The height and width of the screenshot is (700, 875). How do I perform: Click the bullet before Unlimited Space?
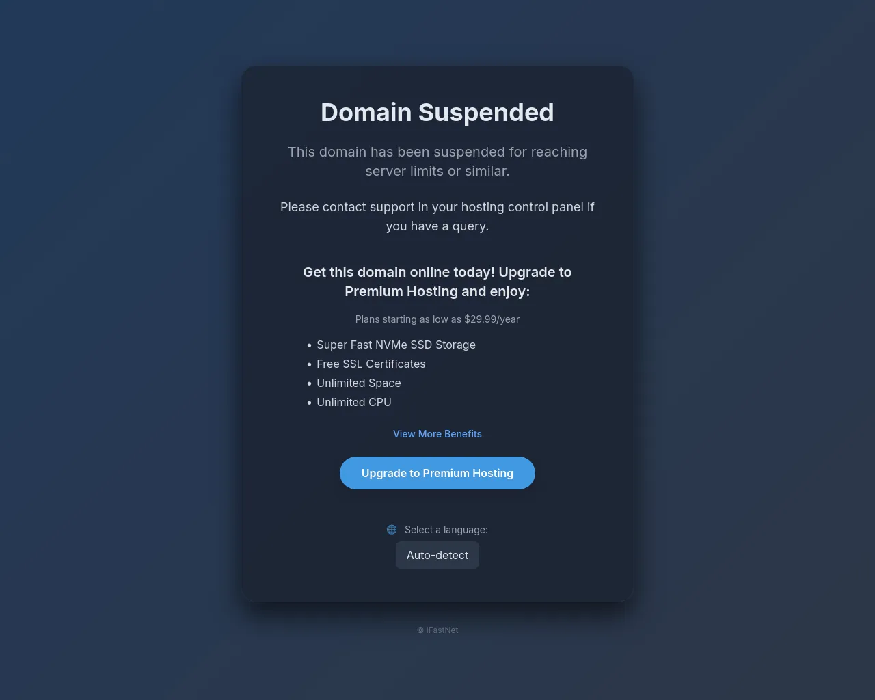309,383
